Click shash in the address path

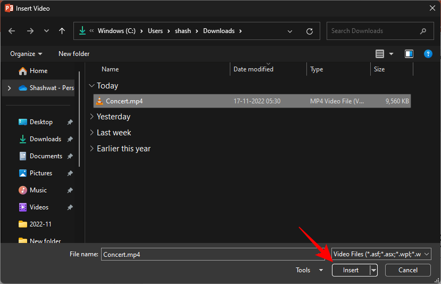pos(183,31)
